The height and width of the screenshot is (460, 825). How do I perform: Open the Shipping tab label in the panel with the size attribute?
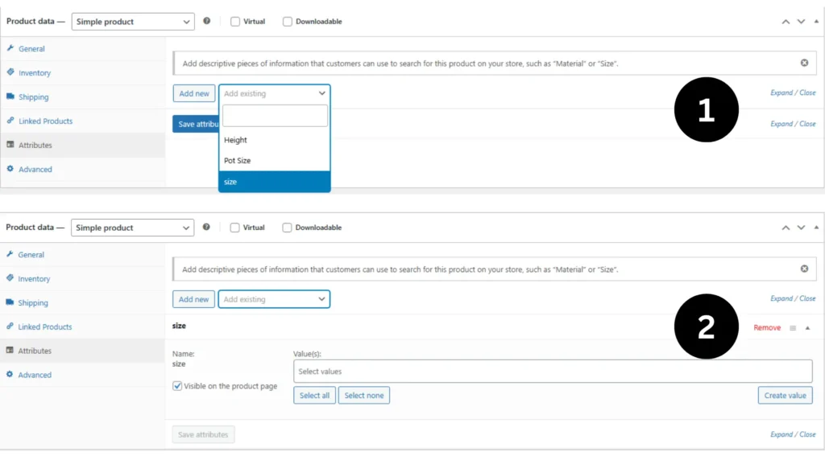click(x=33, y=303)
